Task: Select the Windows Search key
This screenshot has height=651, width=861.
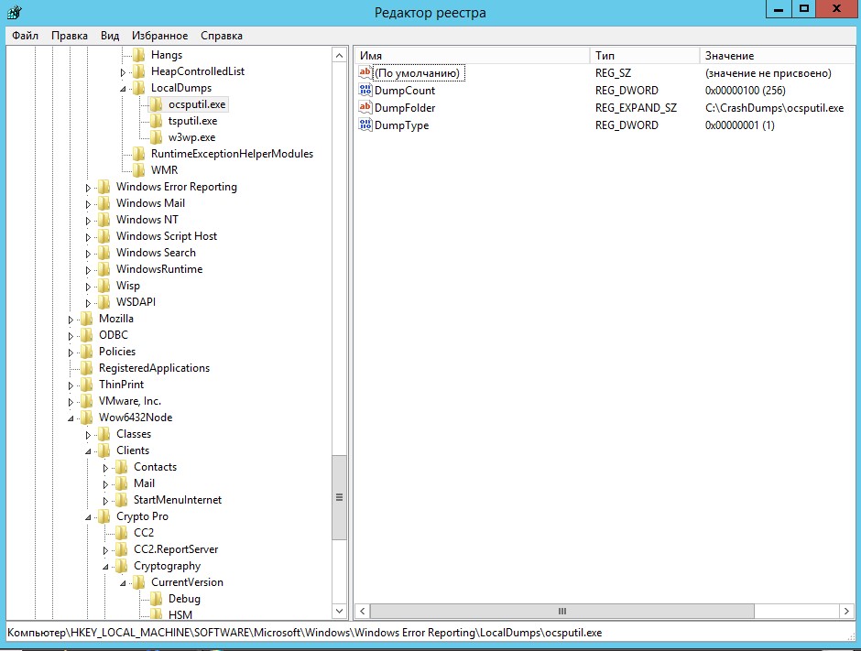Action: [x=156, y=253]
